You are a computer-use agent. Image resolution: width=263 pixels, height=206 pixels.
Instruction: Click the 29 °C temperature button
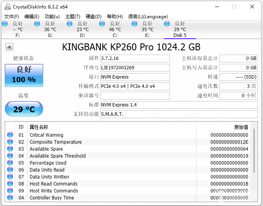[24, 109]
